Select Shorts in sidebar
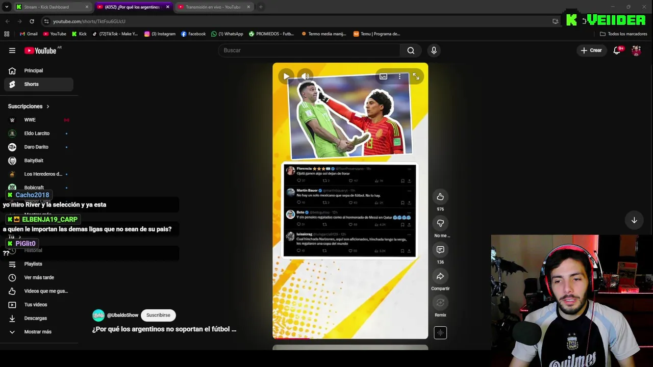 pos(39,84)
